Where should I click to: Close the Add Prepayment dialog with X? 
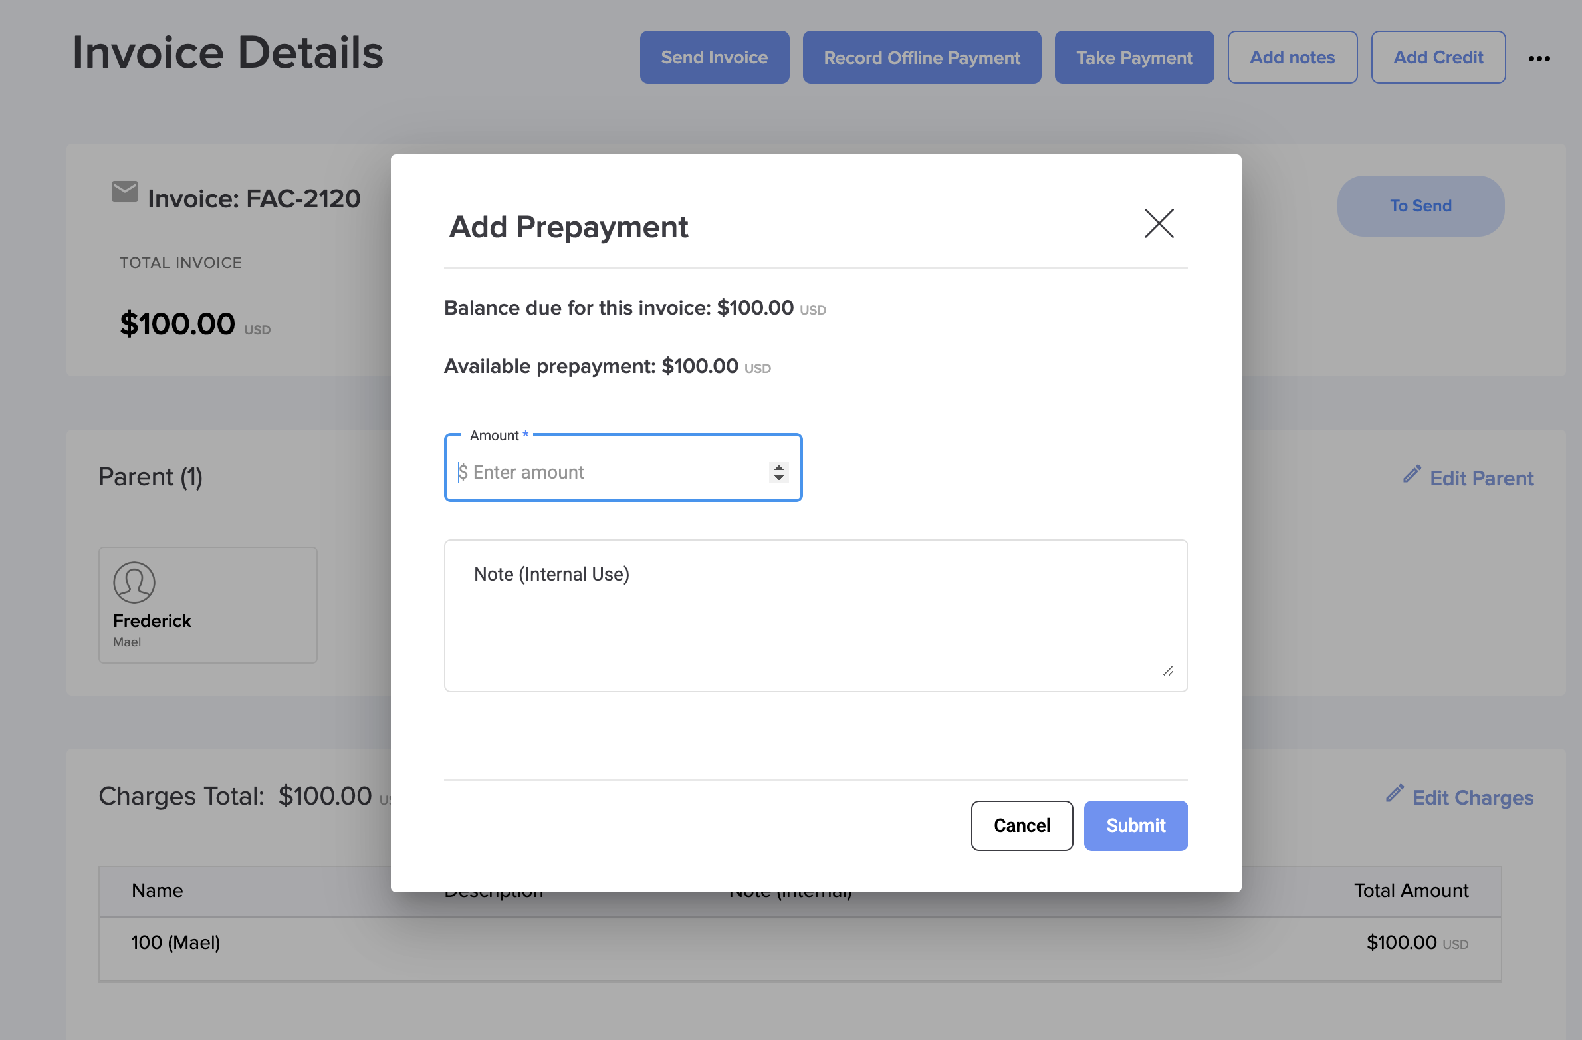click(1159, 223)
